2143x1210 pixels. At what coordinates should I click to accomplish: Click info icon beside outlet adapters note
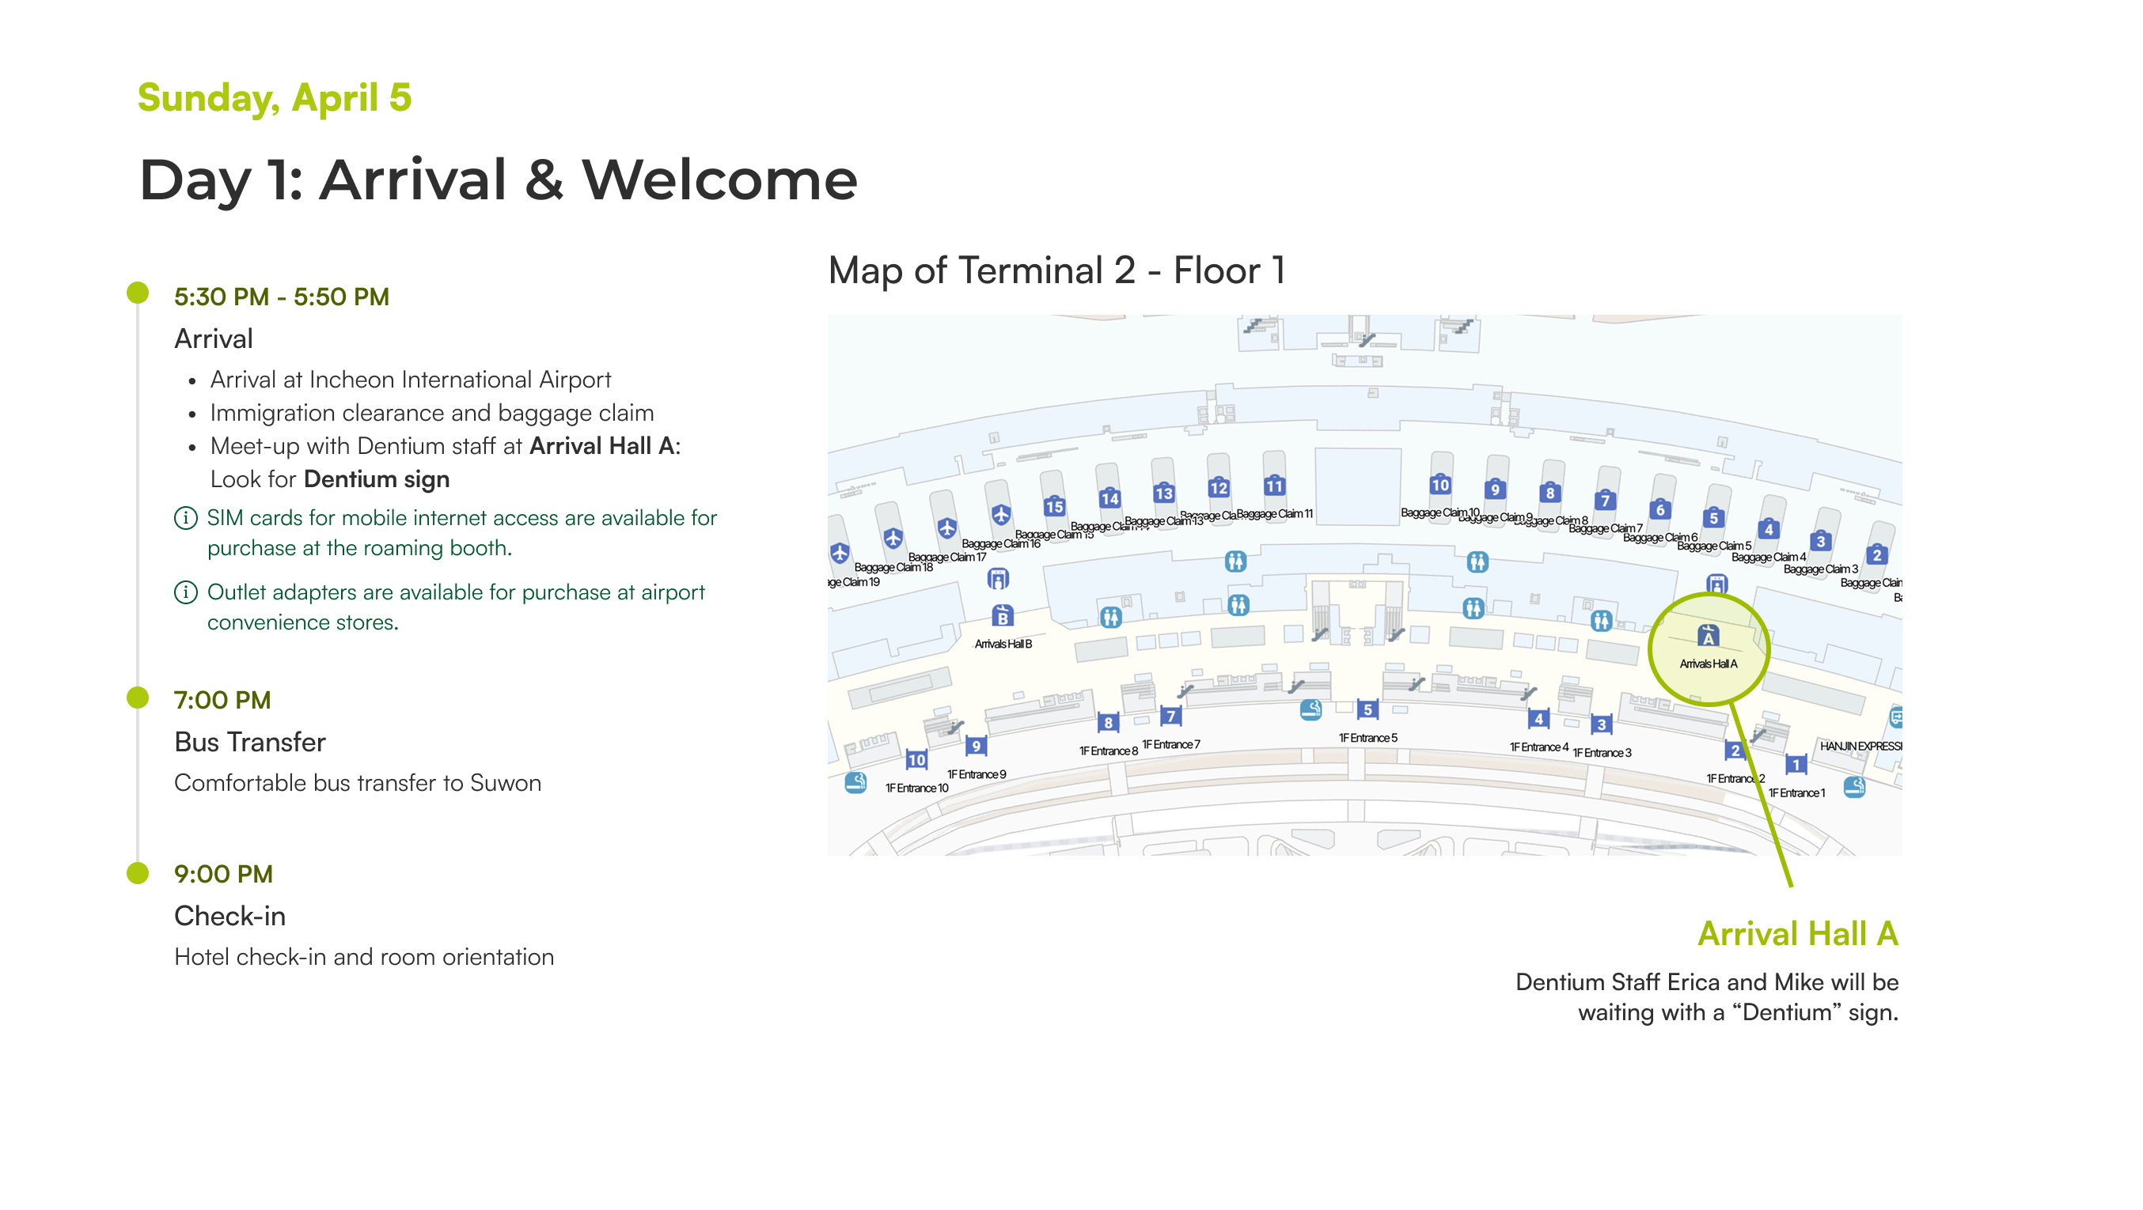pos(185,592)
